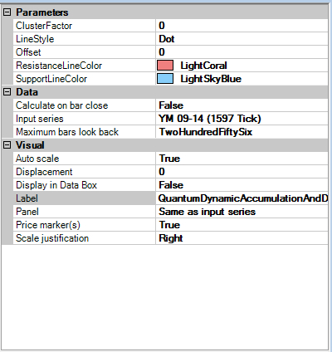The width and height of the screenshot is (332, 352).
Task: Select the SupportLineColor property name
Action: [x=51, y=79]
